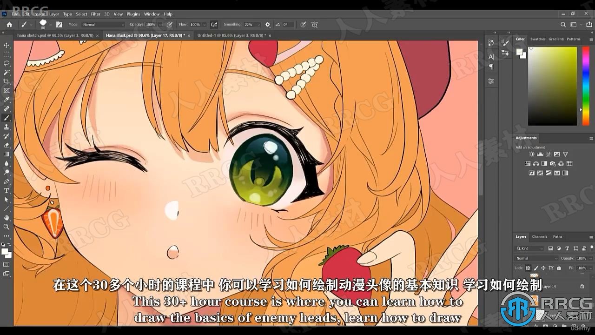Open the Select menu
The height and width of the screenshot is (335, 595).
point(81,14)
